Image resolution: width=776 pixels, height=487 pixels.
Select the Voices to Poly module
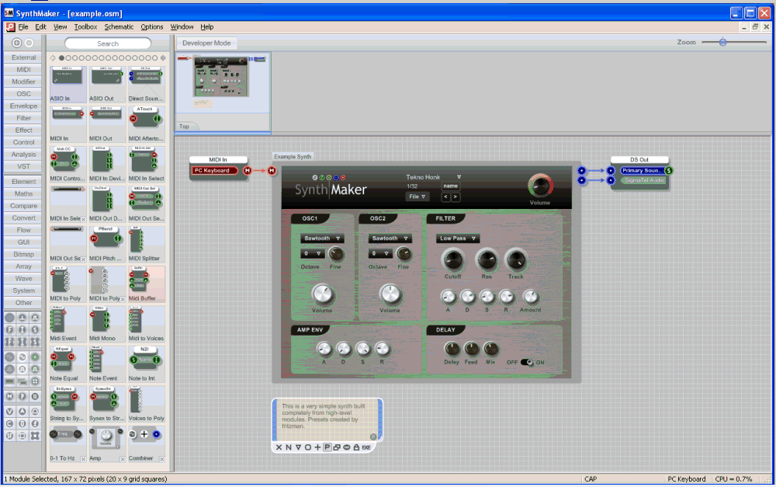pos(146,404)
